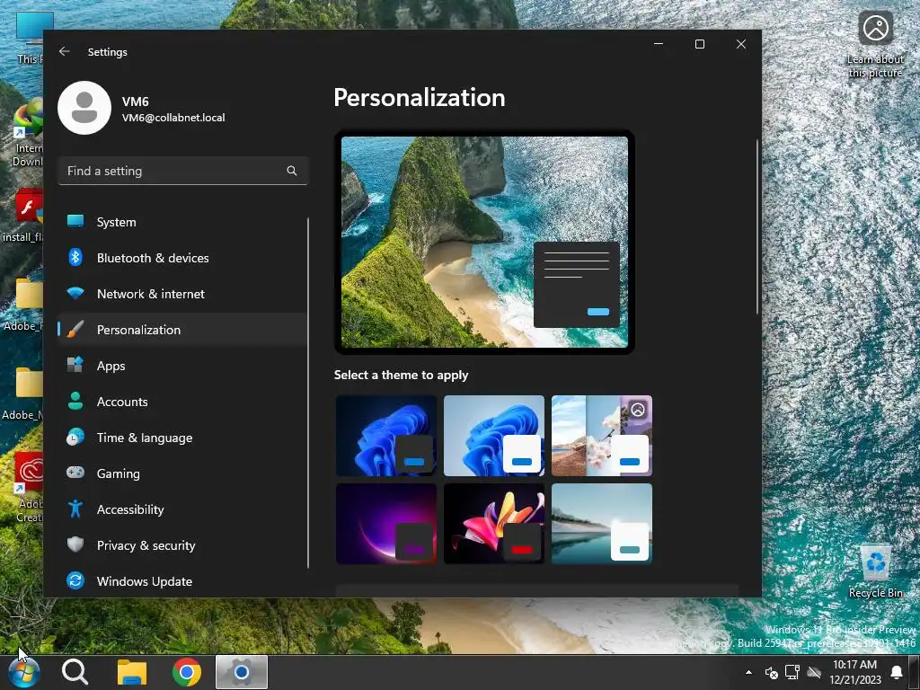Screen dimensions: 920x690
Task: Open the Windows Update label in sidebar
Action: [145, 581]
